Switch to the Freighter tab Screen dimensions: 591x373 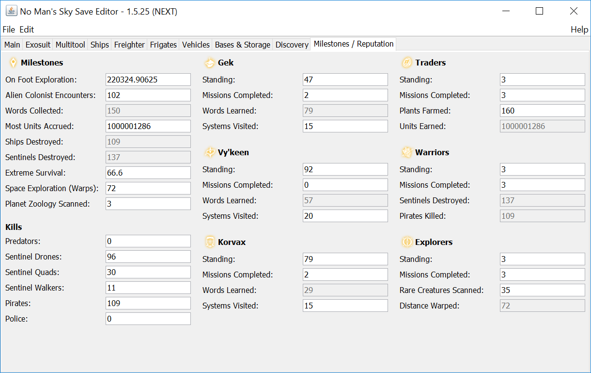pos(129,45)
